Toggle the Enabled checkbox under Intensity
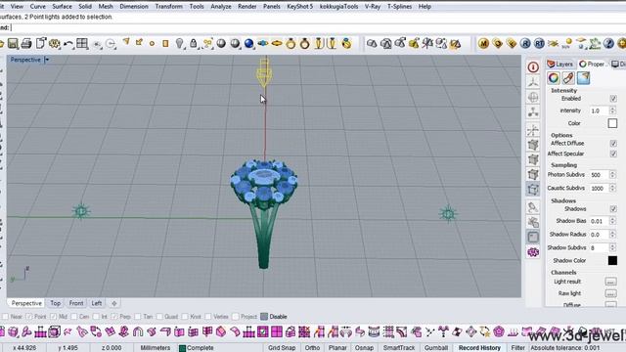626x352 pixels. (x=613, y=99)
